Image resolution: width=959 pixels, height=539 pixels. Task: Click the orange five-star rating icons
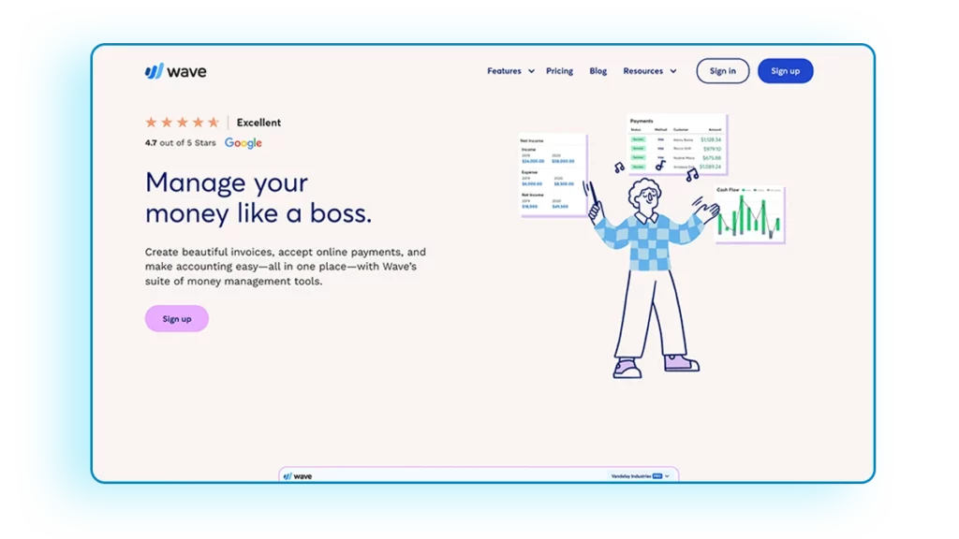182,123
